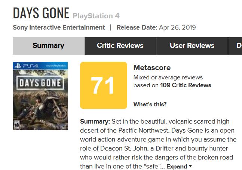Switch to the Summary tab
The image size is (242, 170).
[48, 46]
